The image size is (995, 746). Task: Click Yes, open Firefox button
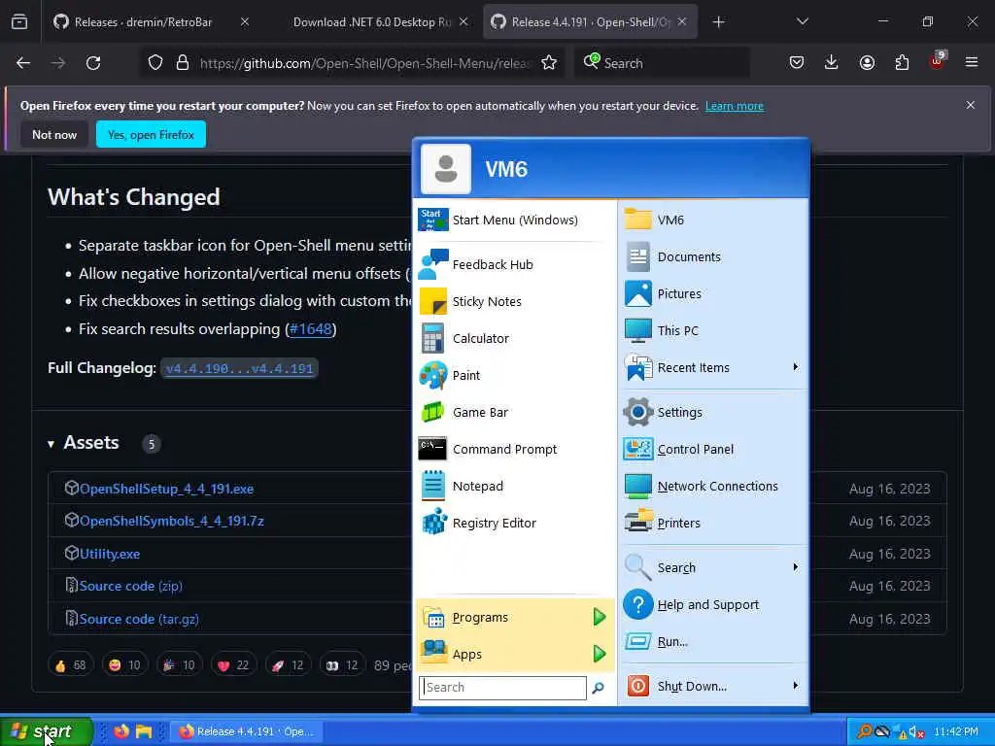(x=151, y=134)
